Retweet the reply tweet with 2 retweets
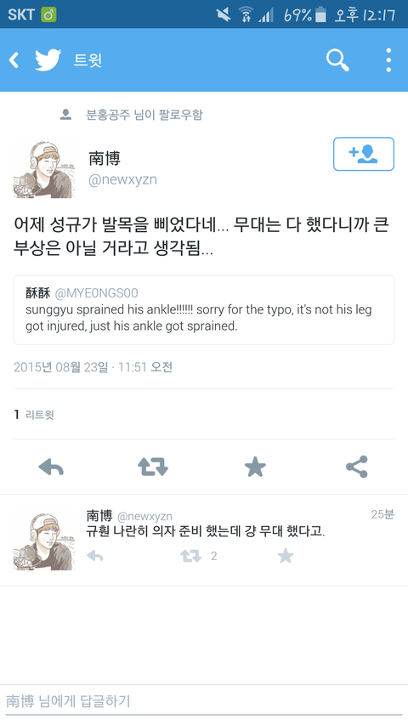The height and width of the screenshot is (725, 408). pos(191,556)
